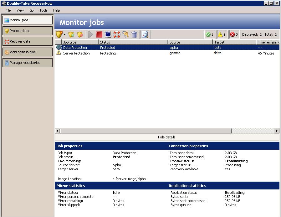Image resolution: width=281 pixels, height=217 pixels.
Task: Click the warning triangle icon of Server Protection
Action: 59,53
